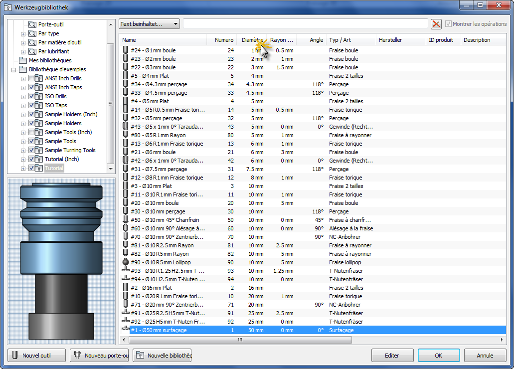Expand the Tutorial library node

(23, 169)
